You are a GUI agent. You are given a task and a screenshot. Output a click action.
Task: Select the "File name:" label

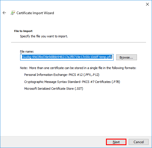click(27, 52)
